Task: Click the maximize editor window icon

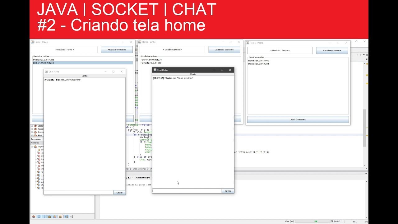Action: (367, 55)
